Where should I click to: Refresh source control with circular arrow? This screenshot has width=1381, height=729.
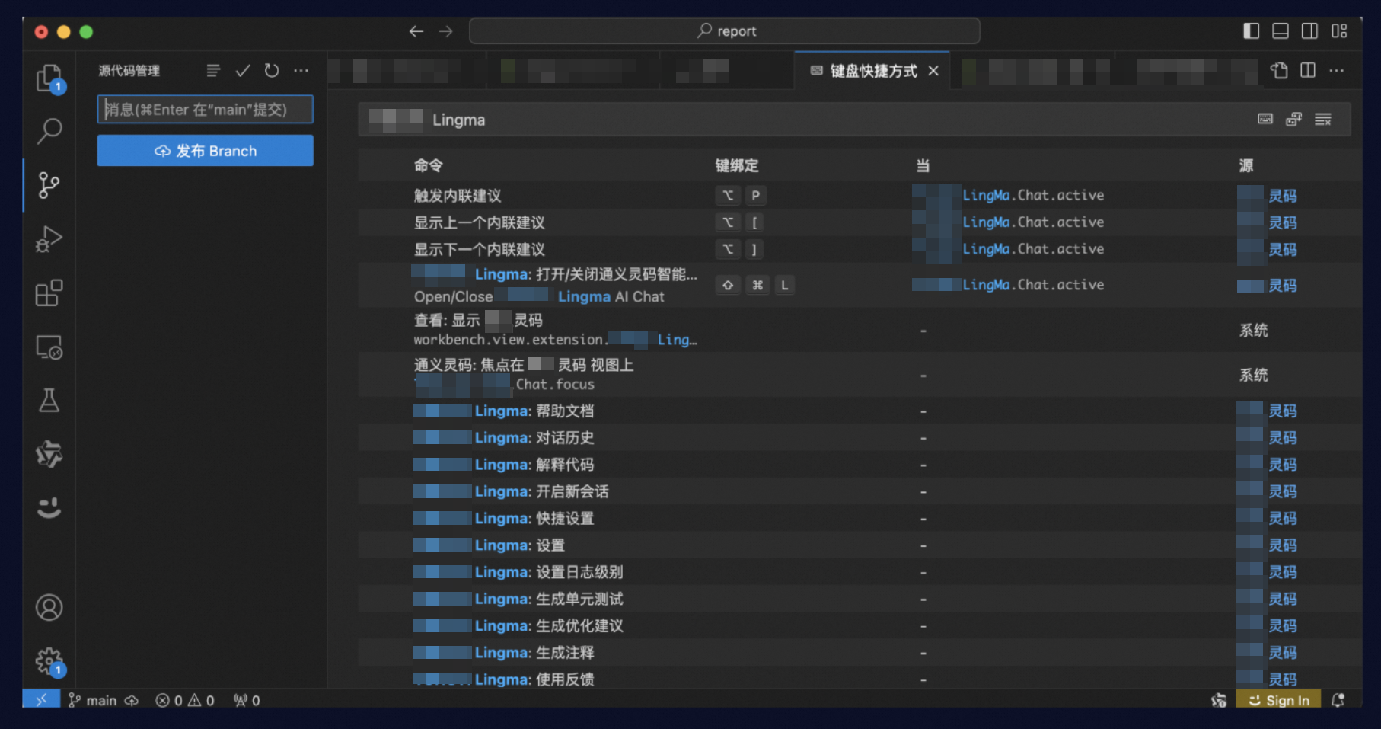coord(272,71)
